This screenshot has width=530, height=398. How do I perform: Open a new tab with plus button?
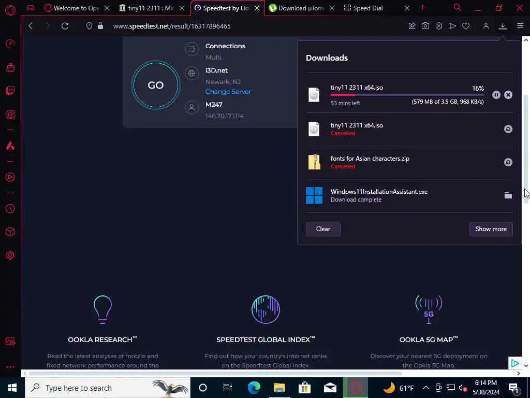(422, 7)
